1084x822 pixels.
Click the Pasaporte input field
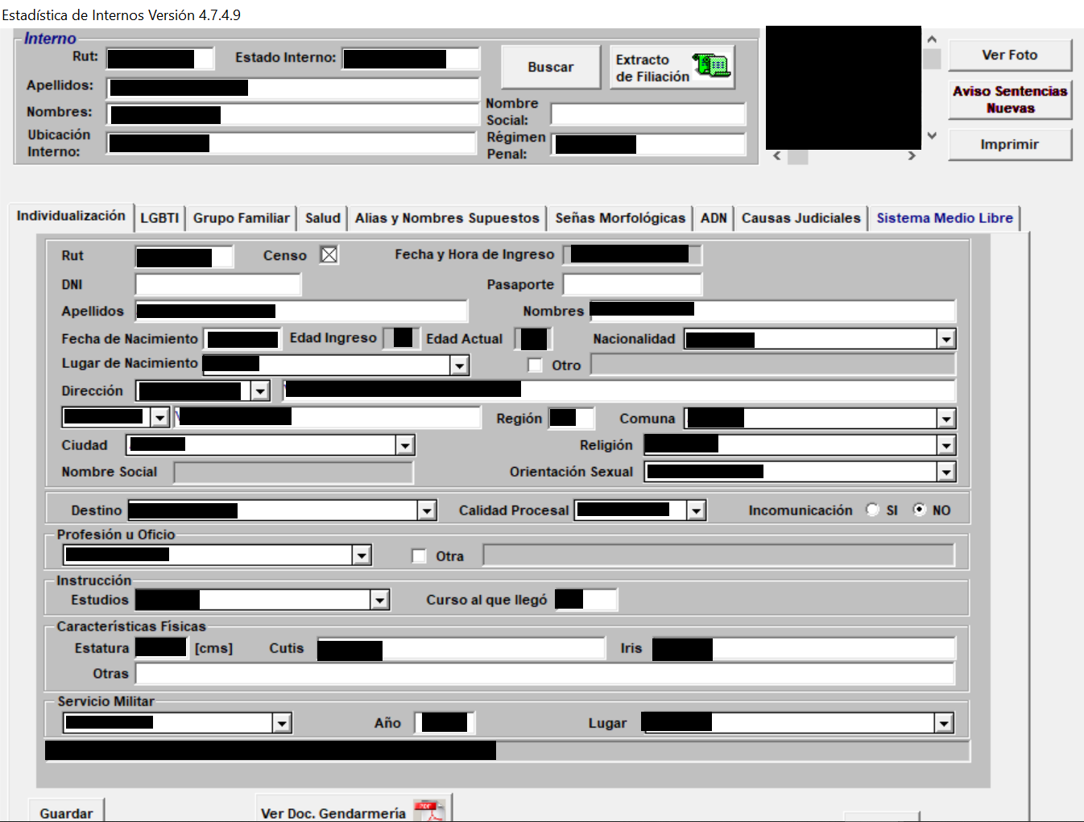click(632, 285)
